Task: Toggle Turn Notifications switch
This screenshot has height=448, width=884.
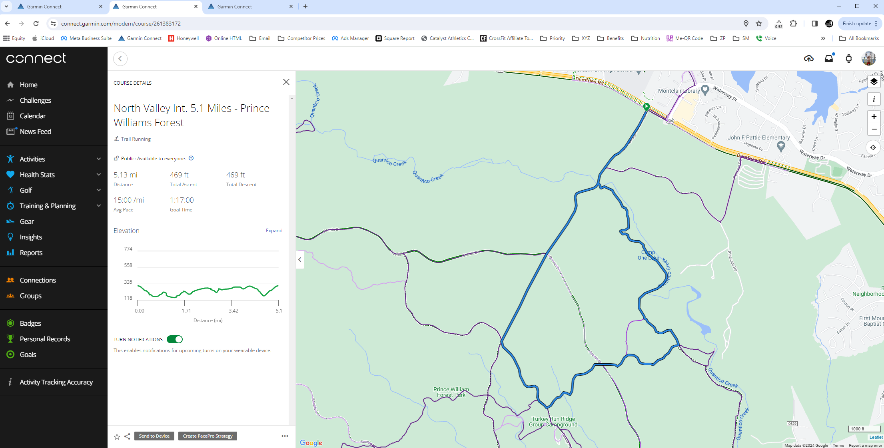Action: 175,339
